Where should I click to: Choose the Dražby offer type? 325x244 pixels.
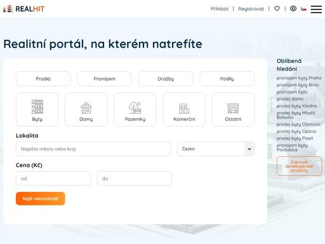pyautogui.click(x=166, y=79)
